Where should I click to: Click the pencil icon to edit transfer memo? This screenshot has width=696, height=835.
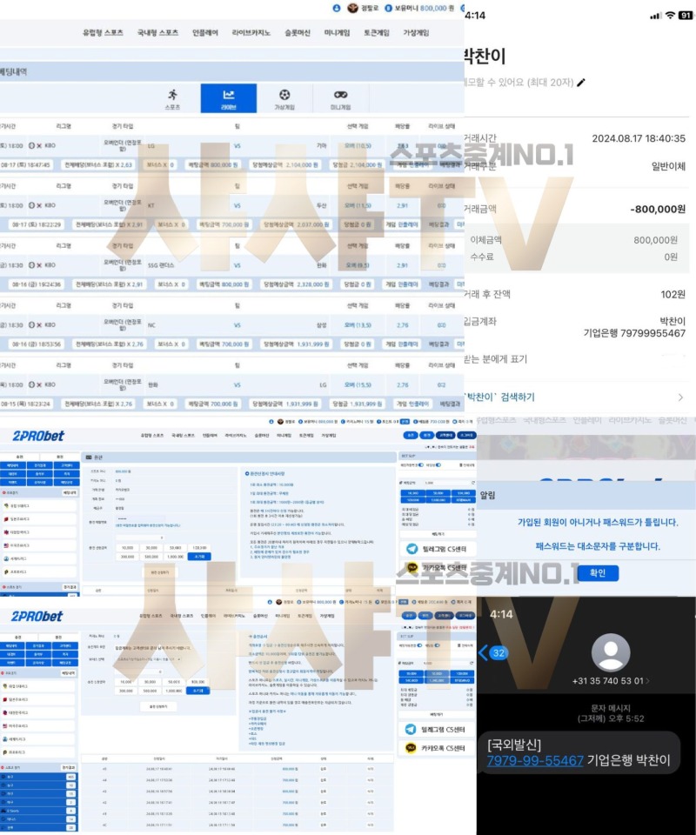pyautogui.click(x=581, y=82)
